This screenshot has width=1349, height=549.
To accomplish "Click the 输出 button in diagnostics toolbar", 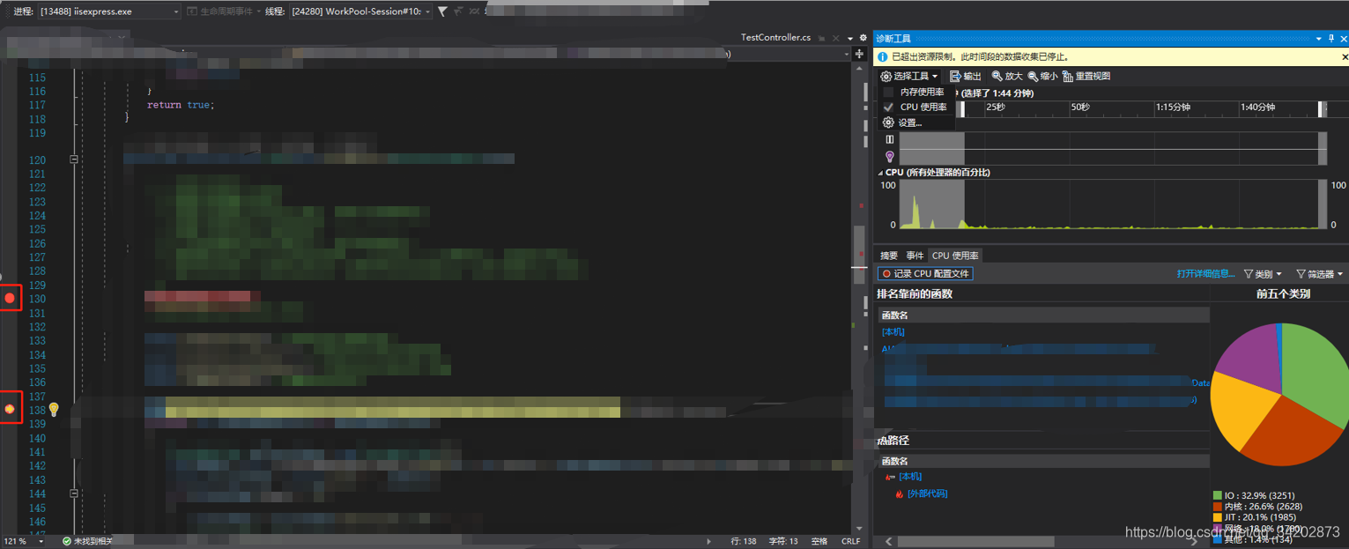I will pos(965,77).
